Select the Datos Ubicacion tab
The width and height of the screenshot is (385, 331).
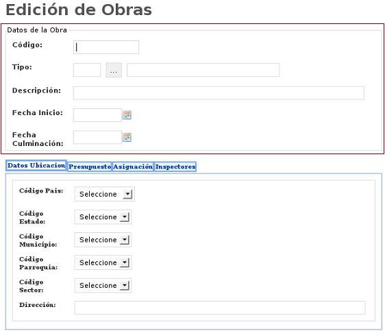pyautogui.click(x=36, y=166)
